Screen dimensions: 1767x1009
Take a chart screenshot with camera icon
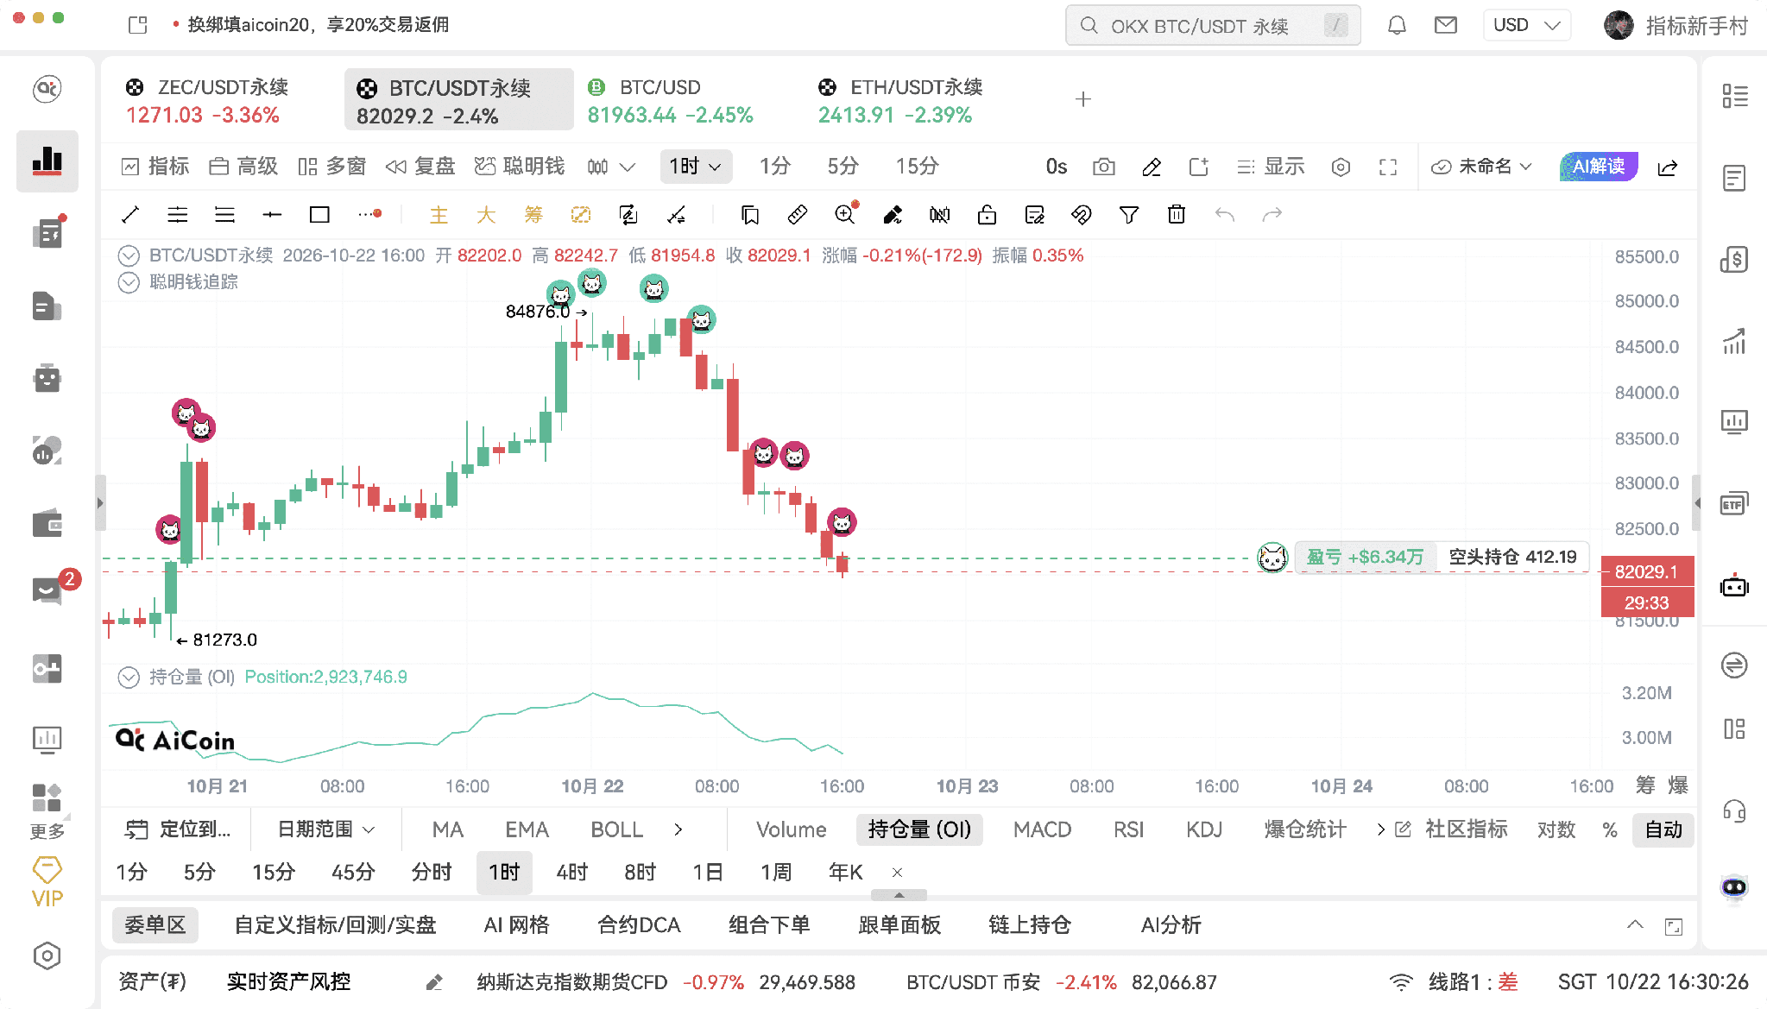click(x=1104, y=167)
